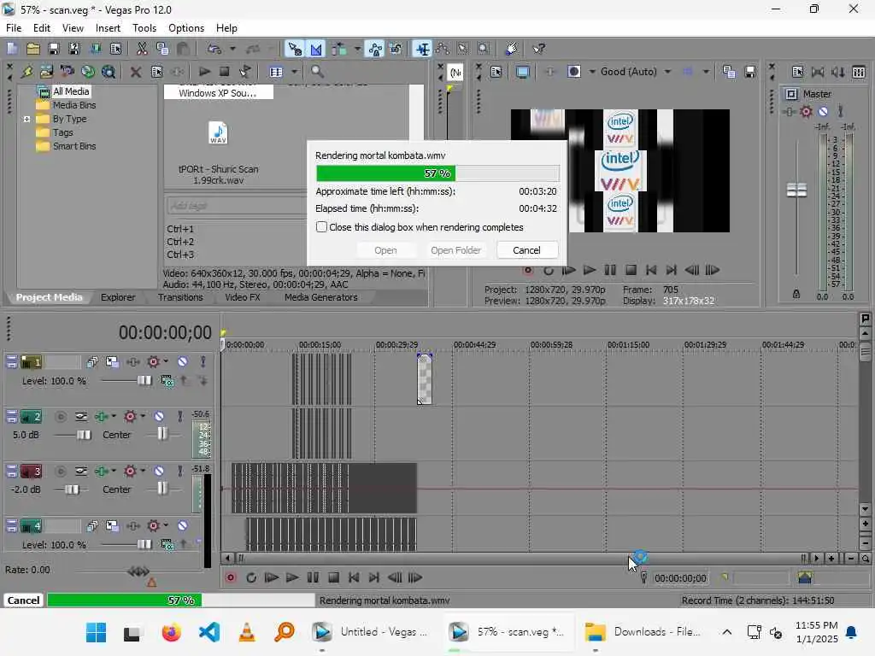The image size is (875, 656).
Task: Expand the By Type tree node
Action: (x=26, y=119)
